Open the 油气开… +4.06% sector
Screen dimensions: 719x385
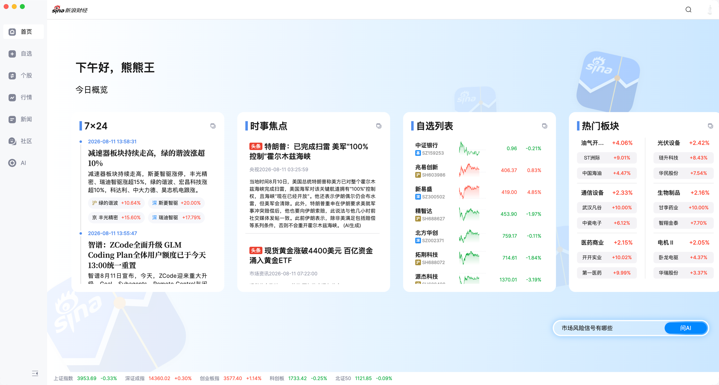click(x=607, y=143)
